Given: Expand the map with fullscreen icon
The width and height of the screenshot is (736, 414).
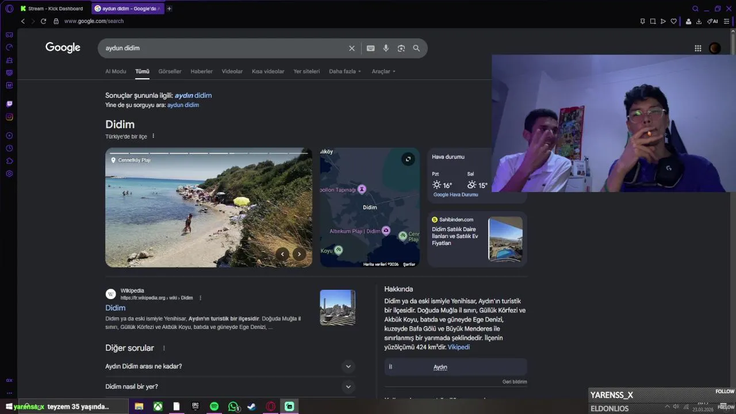Looking at the screenshot, I should (x=408, y=159).
